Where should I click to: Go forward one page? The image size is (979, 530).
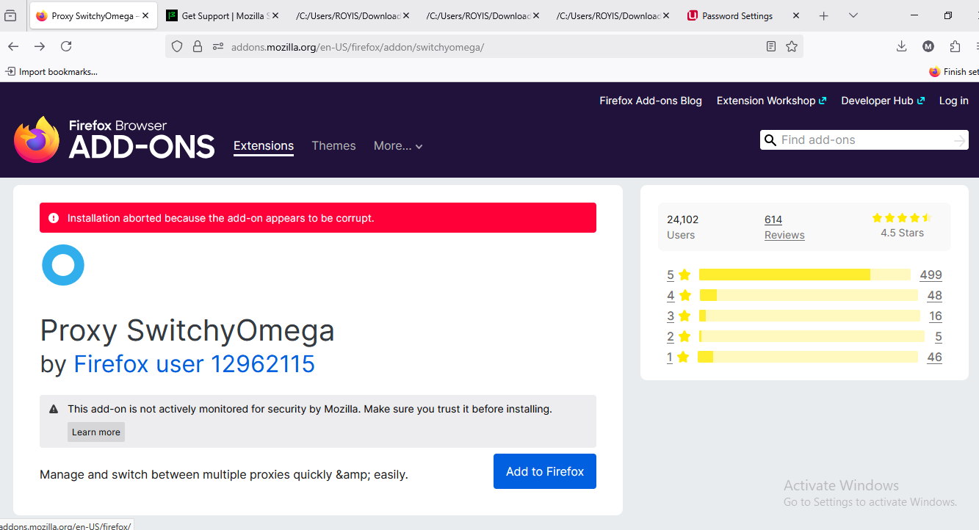click(40, 46)
